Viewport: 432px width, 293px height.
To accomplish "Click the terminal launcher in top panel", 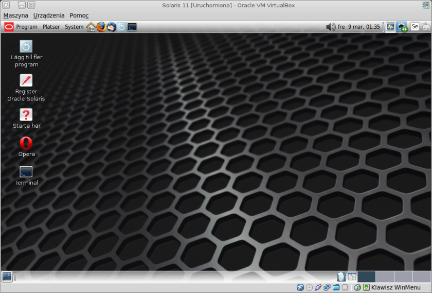I will tap(132, 27).
